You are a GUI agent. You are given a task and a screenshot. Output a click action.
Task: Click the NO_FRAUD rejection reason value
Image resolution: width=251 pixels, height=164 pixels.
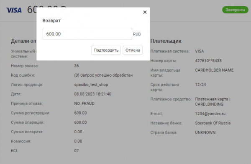click(x=85, y=104)
